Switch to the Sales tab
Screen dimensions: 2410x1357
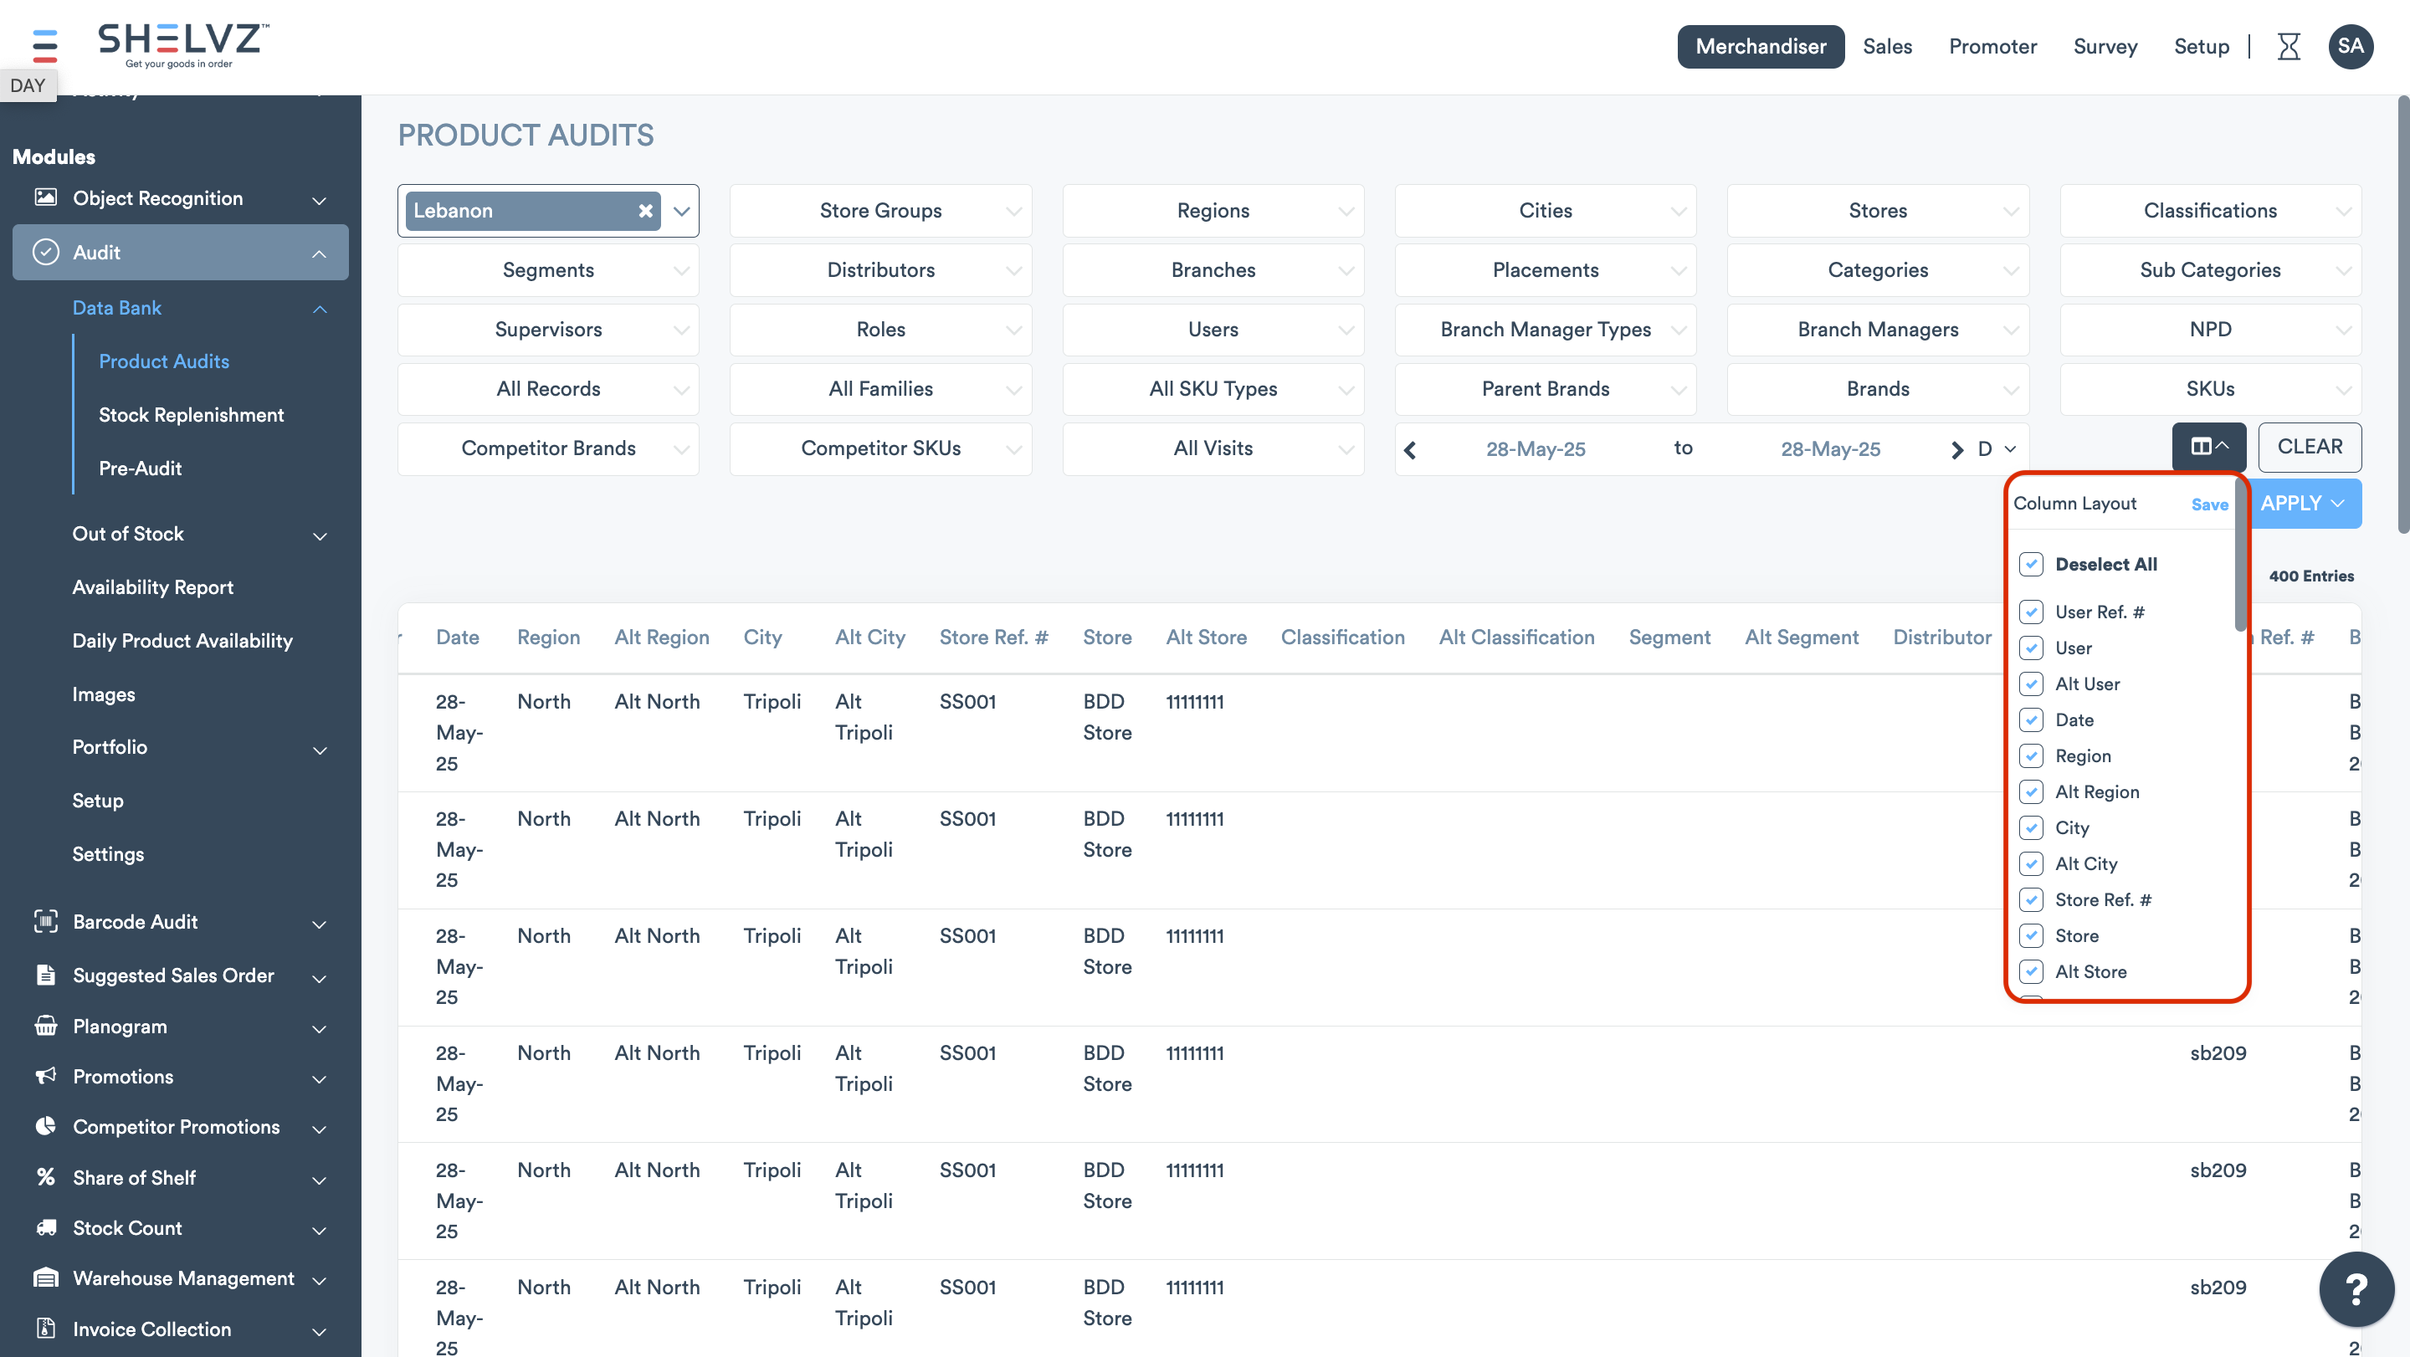pyautogui.click(x=1886, y=46)
